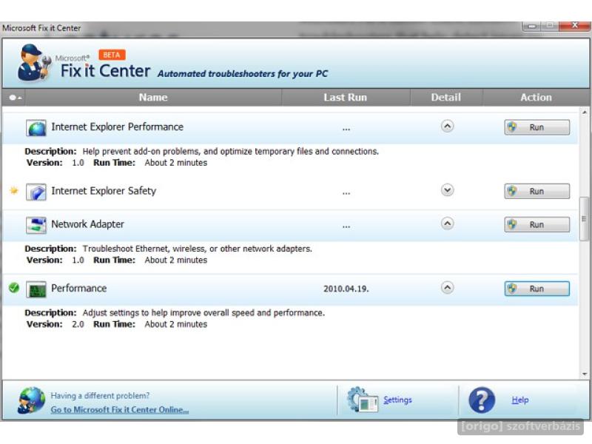Open the Settings link
This screenshot has width=592, height=444.
[397, 400]
